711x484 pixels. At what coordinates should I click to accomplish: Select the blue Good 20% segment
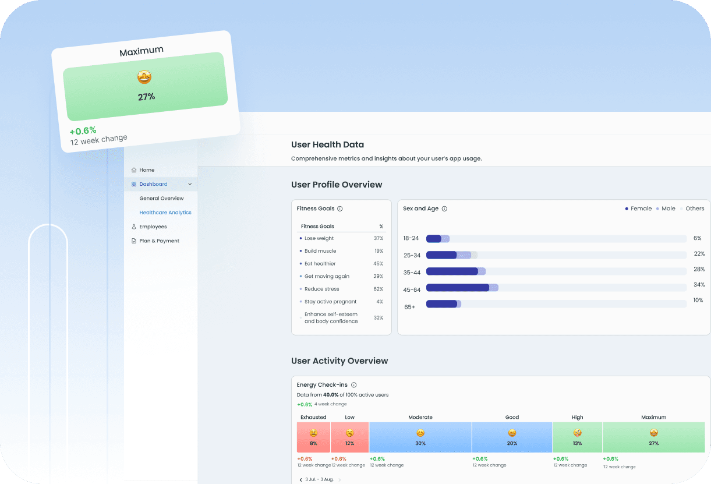512,437
